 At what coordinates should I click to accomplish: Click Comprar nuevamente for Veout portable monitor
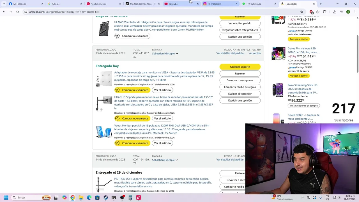[132, 143]
